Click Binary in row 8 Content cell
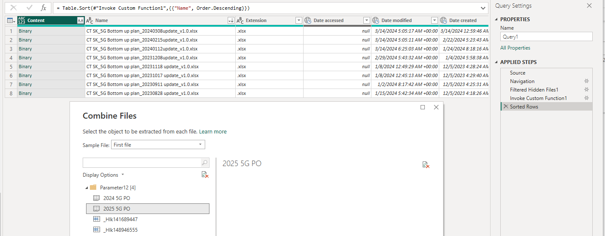 25,93
